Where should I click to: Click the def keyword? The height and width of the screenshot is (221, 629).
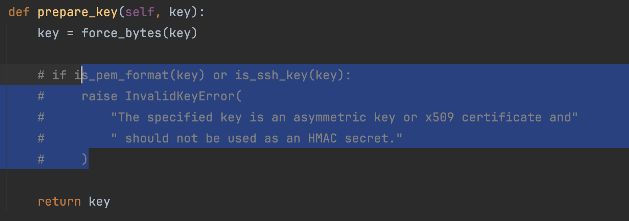19,12
